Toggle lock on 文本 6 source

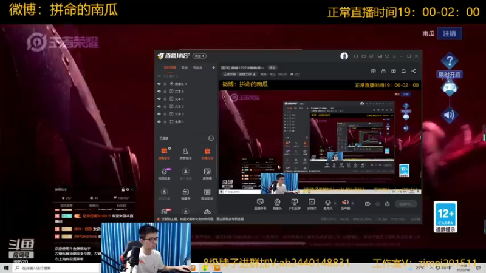[165, 92]
